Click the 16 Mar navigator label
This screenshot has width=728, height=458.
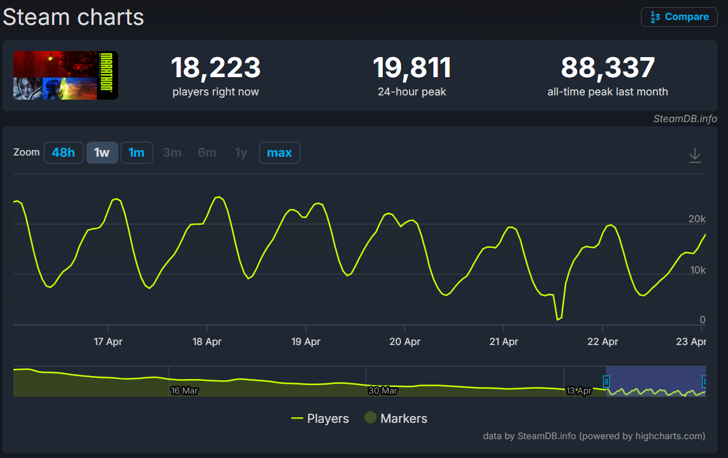184,391
